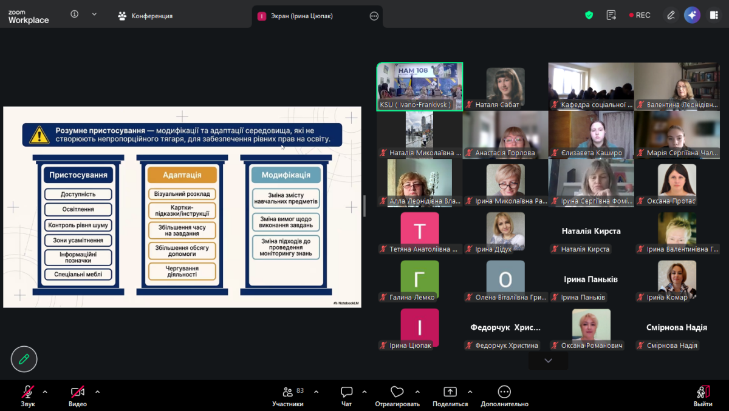729x411 pixels.
Task: Click the REC recording indicator
Action: click(639, 15)
